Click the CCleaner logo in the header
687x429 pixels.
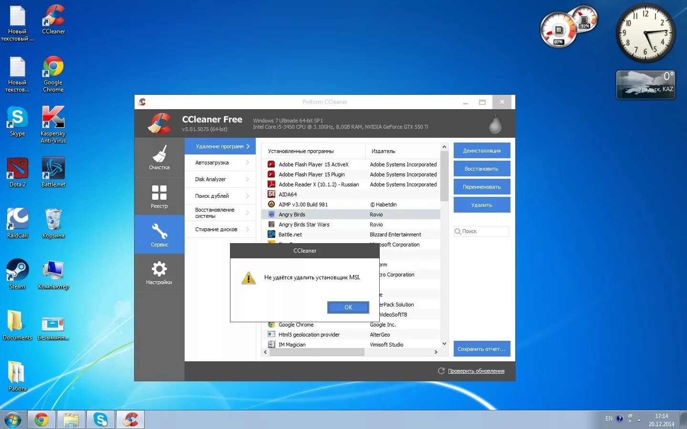[159, 123]
